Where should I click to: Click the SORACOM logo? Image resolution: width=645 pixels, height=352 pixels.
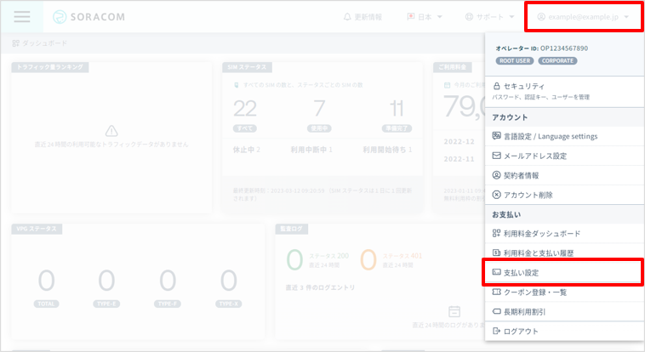click(88, 17)
